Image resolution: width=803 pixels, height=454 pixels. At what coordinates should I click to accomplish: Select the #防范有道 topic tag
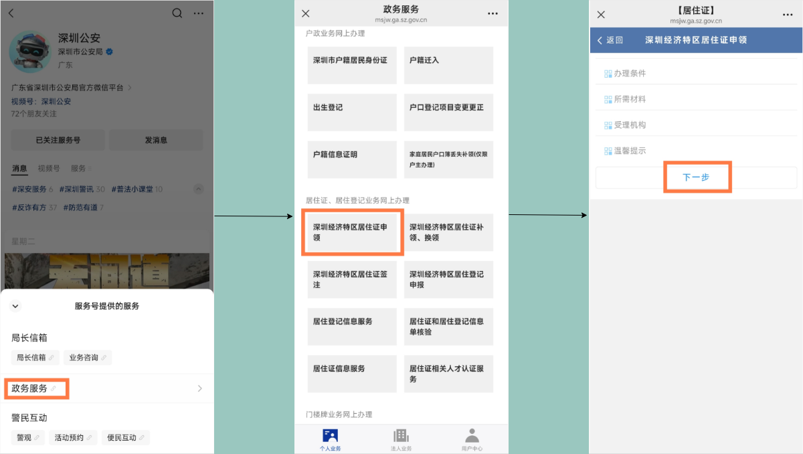click(x=84, y=208)
